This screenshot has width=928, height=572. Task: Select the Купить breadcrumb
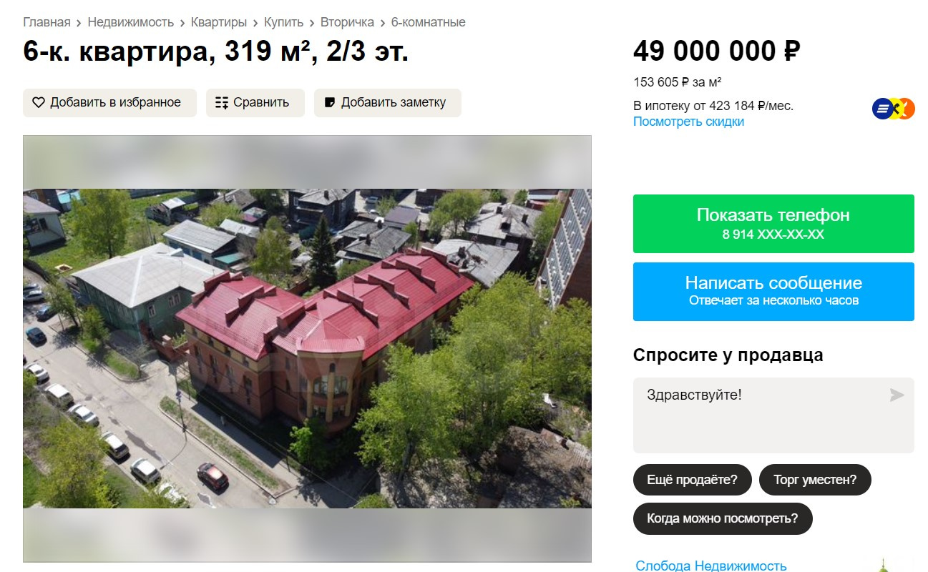(283, 22)
